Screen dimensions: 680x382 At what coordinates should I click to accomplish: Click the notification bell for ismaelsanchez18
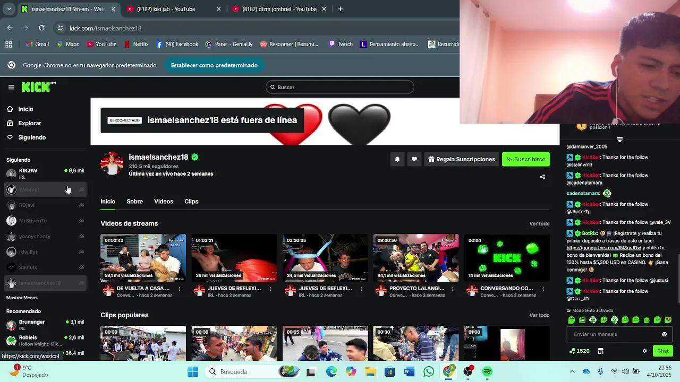(x=397, y=159)
